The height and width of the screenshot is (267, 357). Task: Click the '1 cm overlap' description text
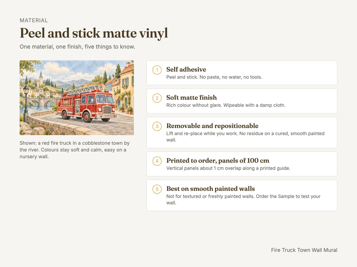[228, 168]
